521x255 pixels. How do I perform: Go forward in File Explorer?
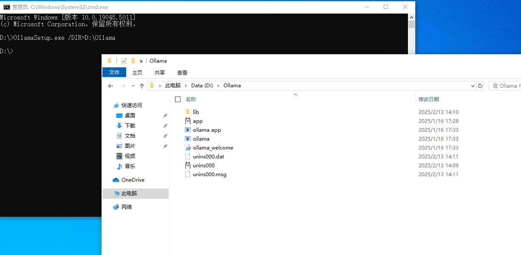[123, 86]
